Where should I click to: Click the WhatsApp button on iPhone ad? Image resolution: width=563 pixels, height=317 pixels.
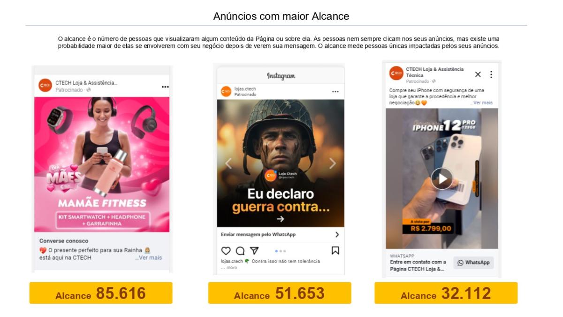click(473, 263)
